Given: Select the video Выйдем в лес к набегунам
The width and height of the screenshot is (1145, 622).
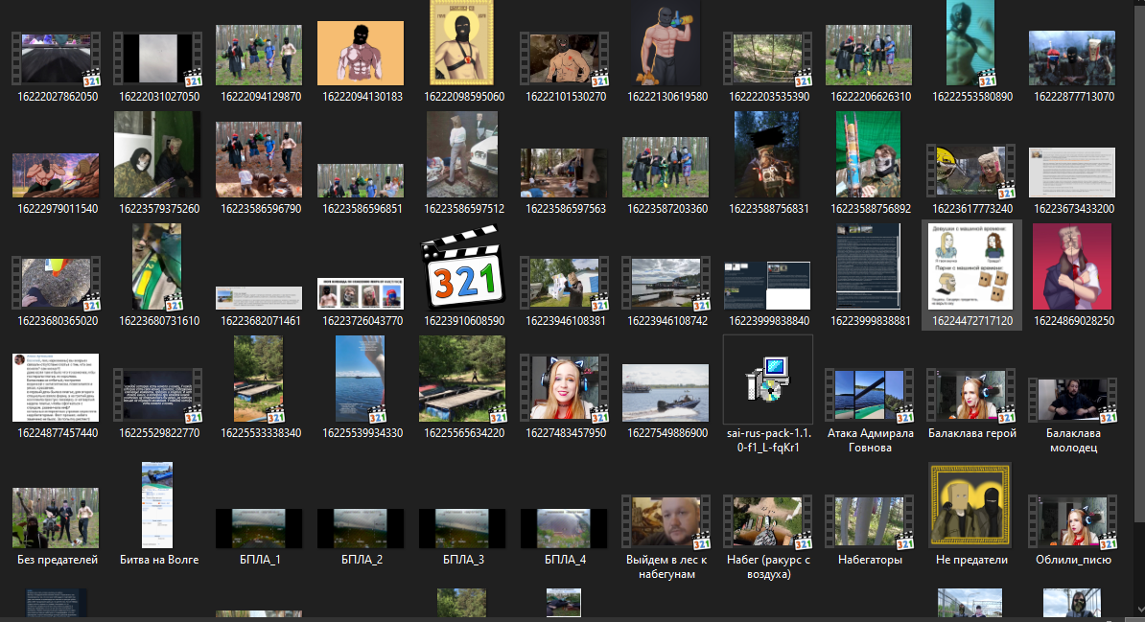Looking at the screenshot, I should pyautogui.click(x=666, y=522).
